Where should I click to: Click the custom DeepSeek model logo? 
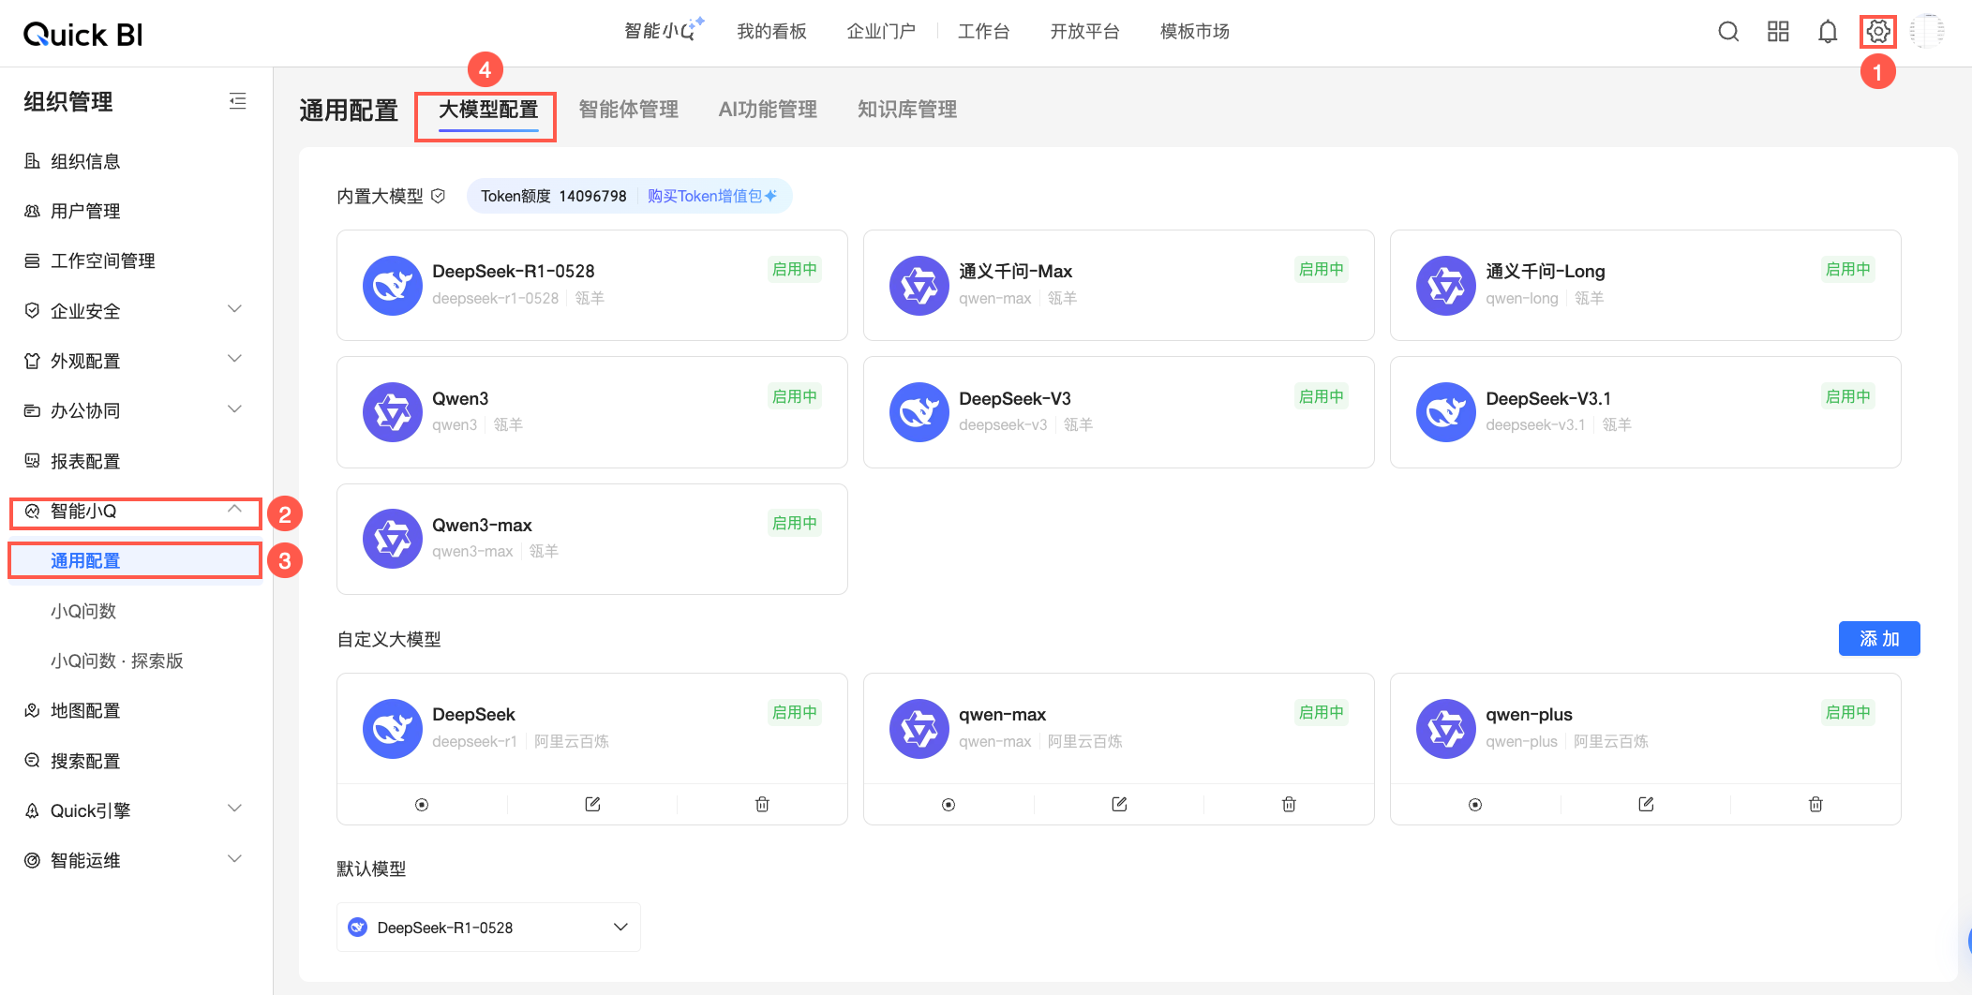click(x=392, y=728)
